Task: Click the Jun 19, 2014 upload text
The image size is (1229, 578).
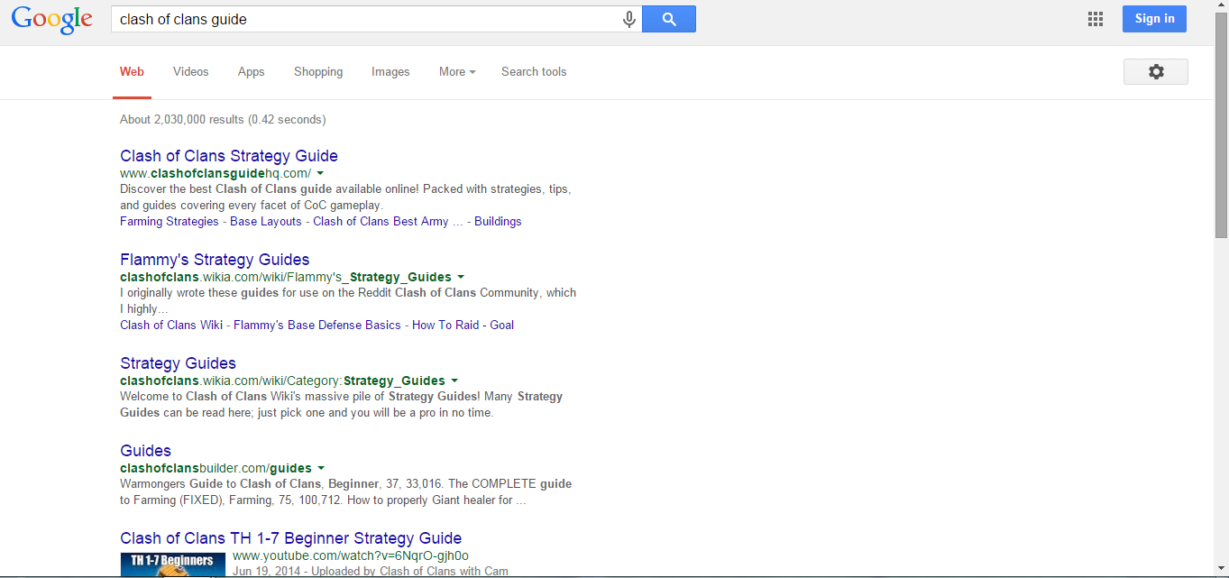Action: [370, 571]
